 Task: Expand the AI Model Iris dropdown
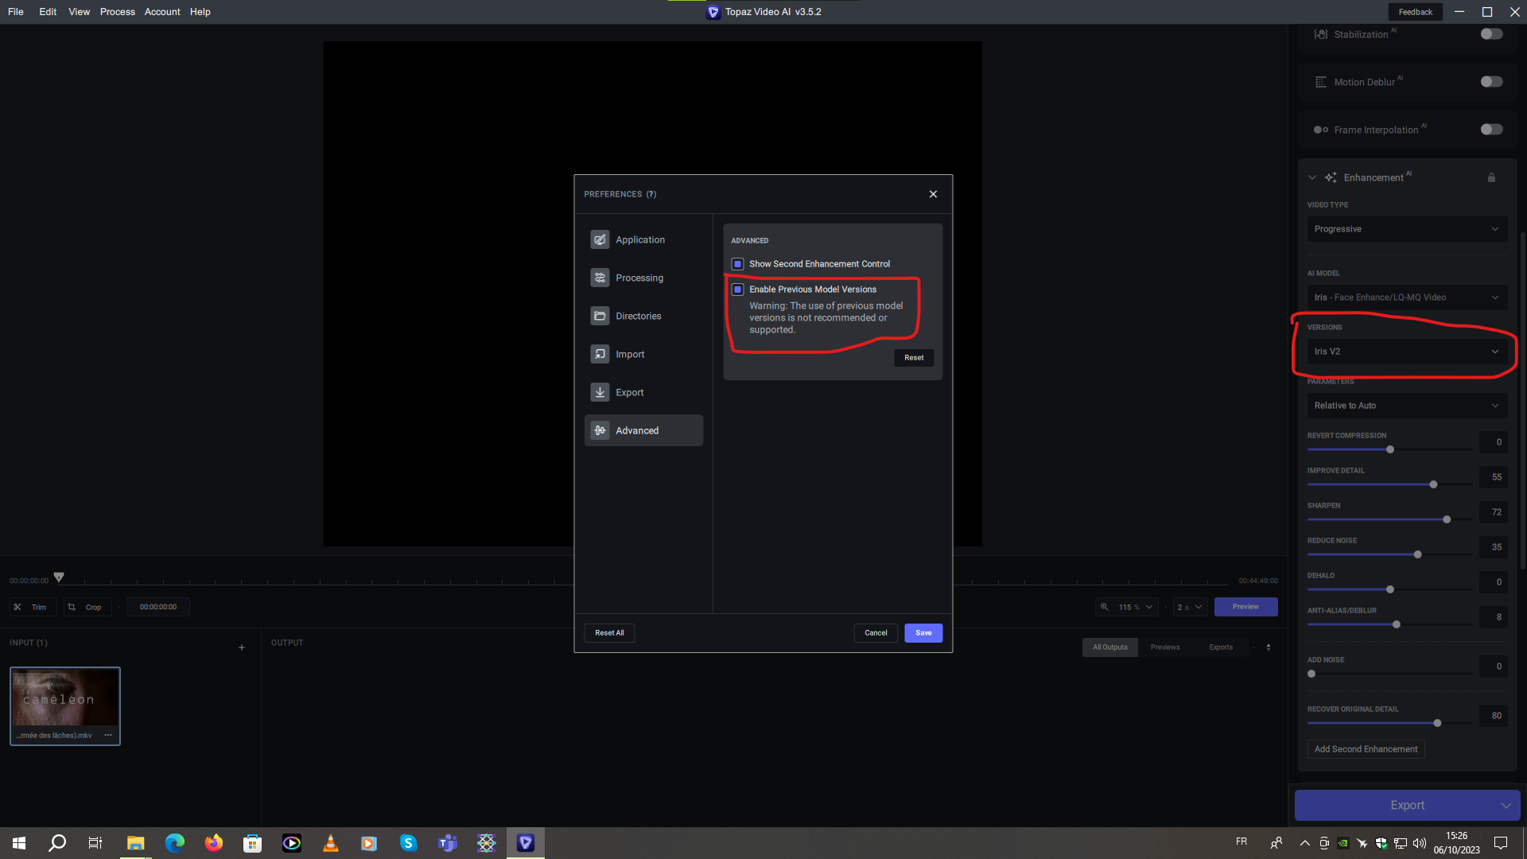coord(1406,297)
